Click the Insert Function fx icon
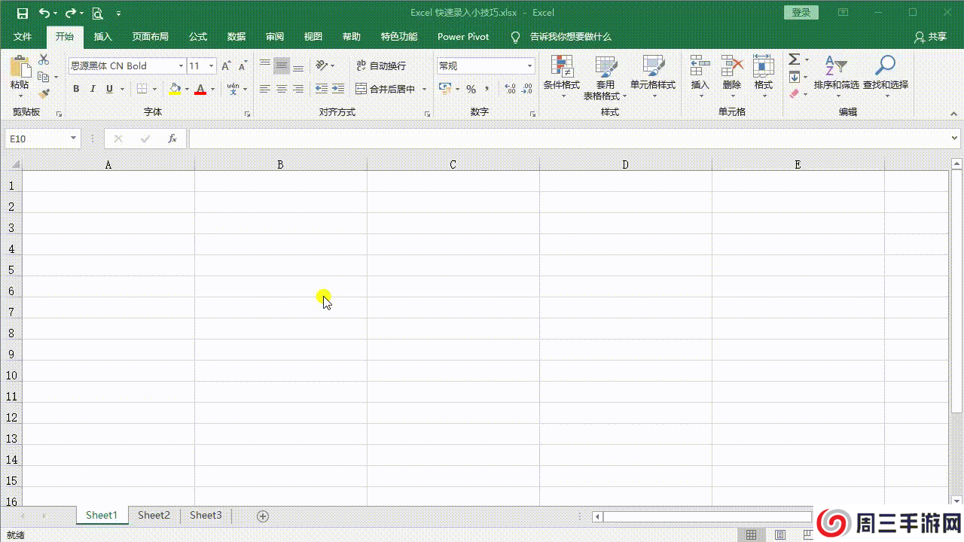Screen dimensions: 964x542 click(172, 139)
